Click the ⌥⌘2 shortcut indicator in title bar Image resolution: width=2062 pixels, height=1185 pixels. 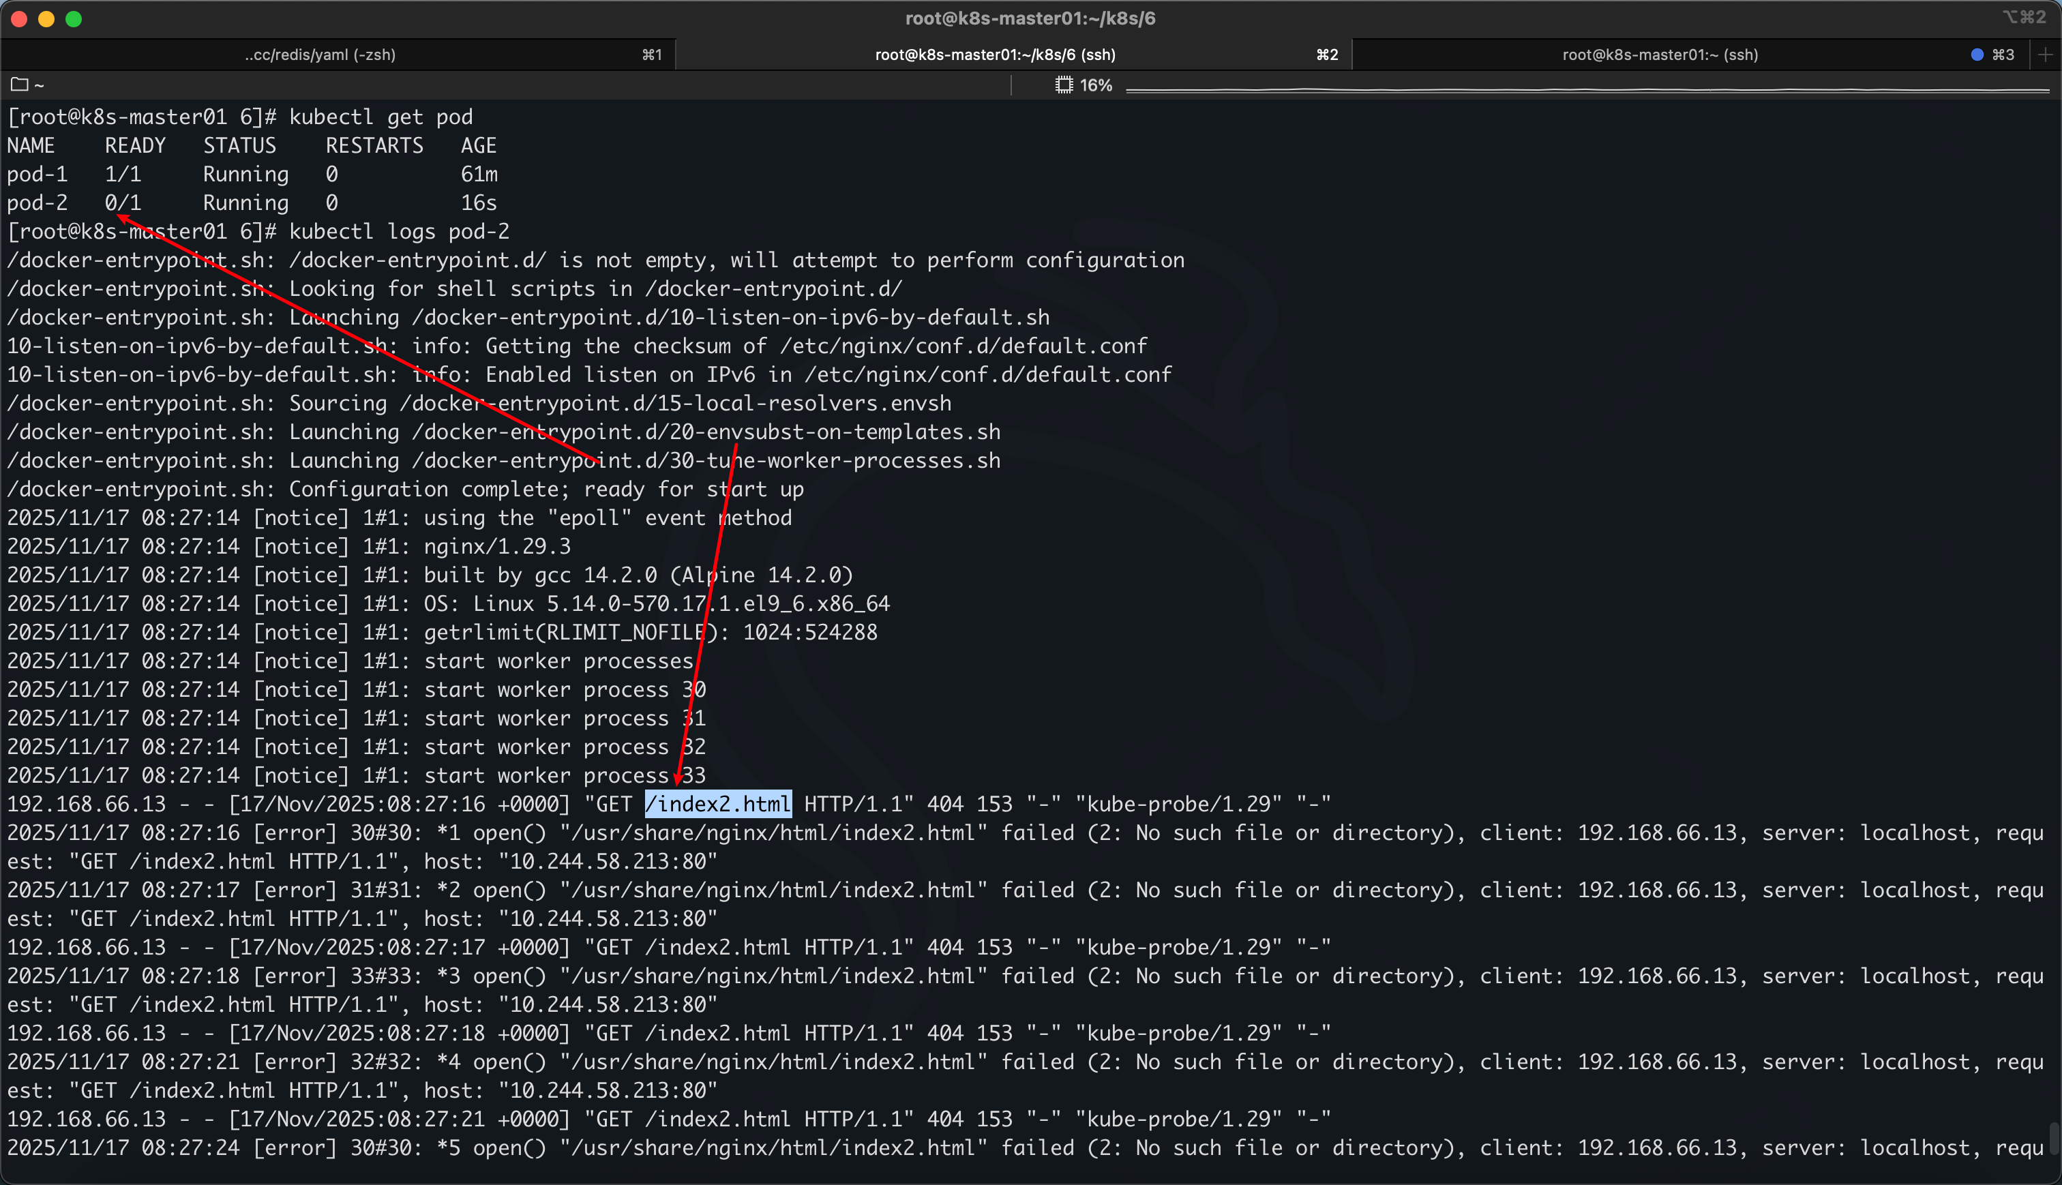pyautogui.click(x=2024, y=17)
